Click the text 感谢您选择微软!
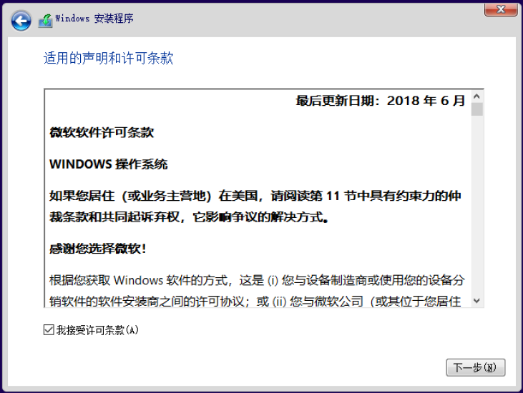The image size is (523, 393). 98,249
